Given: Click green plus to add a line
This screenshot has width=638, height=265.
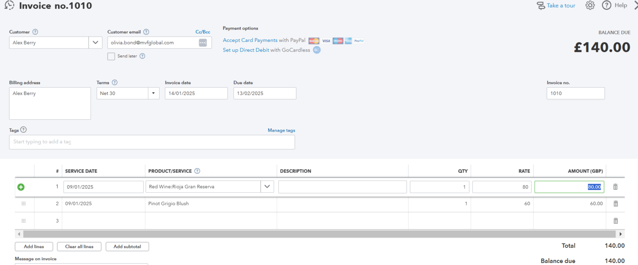Looking at the screenshot, I should (x=21, y=187).
